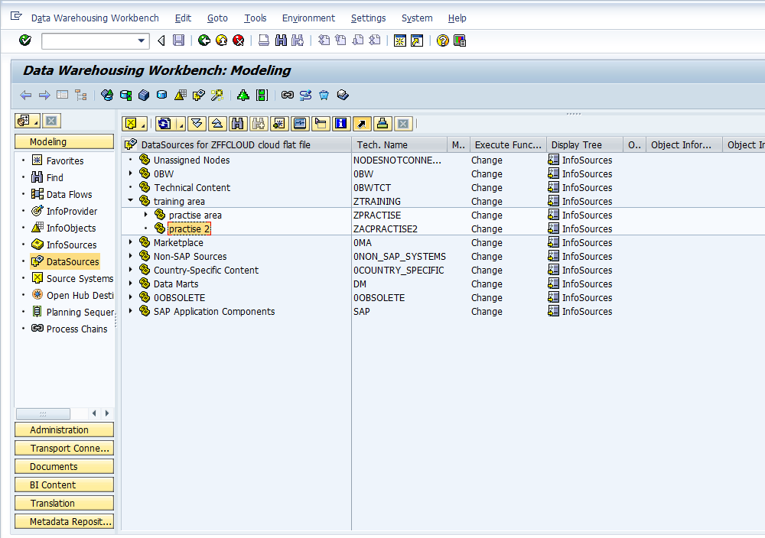Click Find Next (binoculars with plus)
Viewport: 765px width, 538px height.
pos(296,40)
